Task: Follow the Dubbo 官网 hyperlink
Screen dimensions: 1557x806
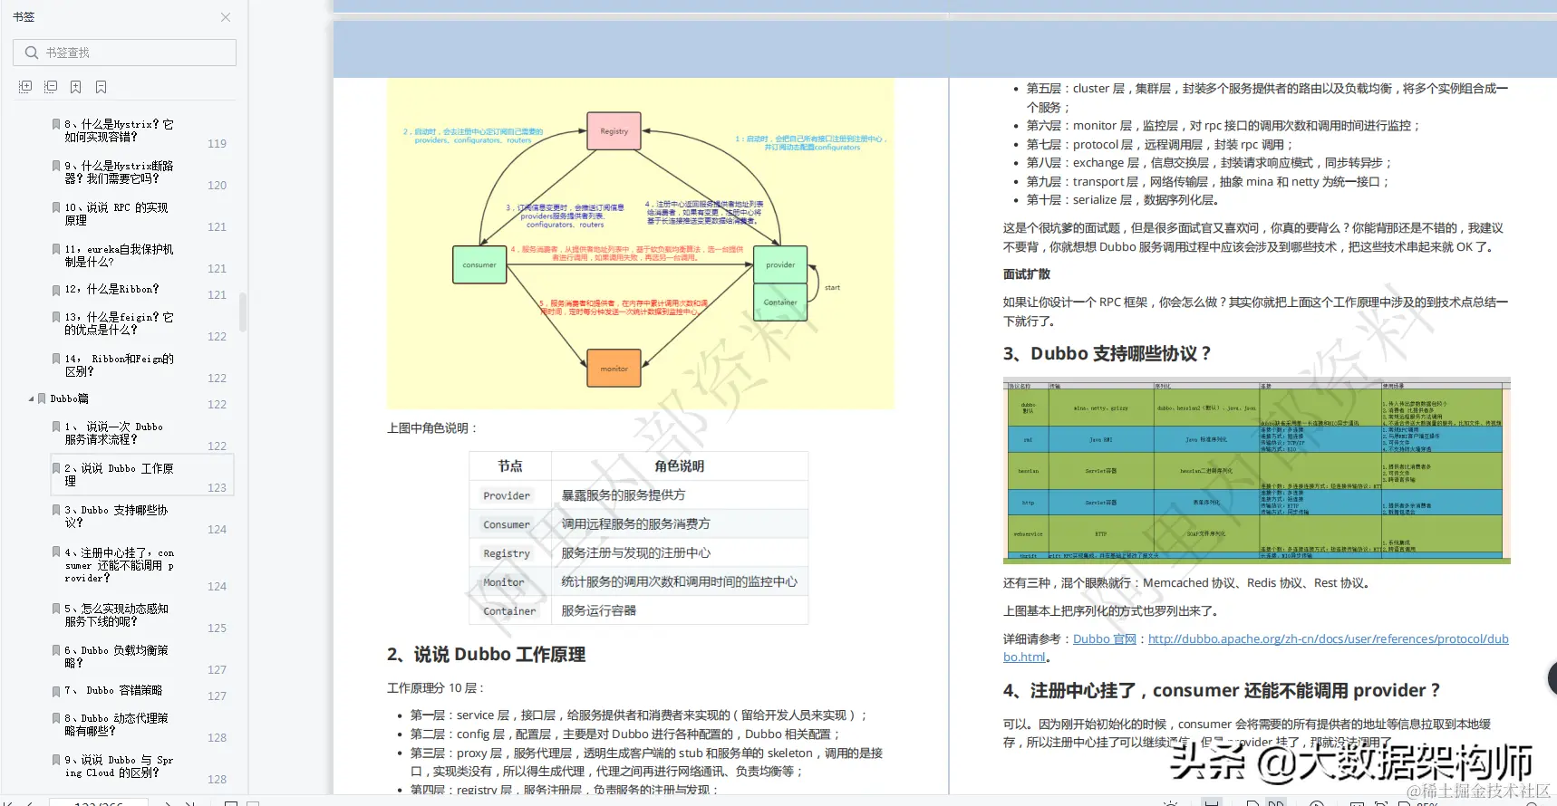Action: pos(1104,639)
